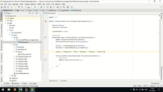Viewport: 163px width, 92px height.
Task: Open the AVD Manager icon
Action: (x=61, y=7)
